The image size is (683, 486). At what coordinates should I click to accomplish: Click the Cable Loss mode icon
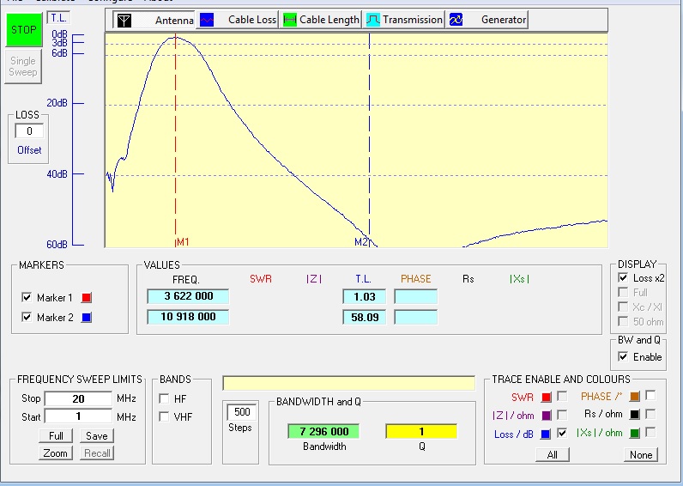point(207,20)
